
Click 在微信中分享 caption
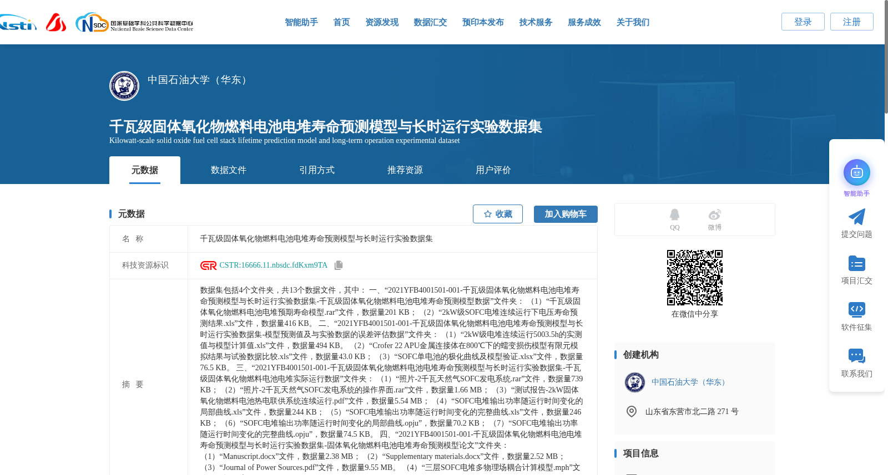coord(695,314)
